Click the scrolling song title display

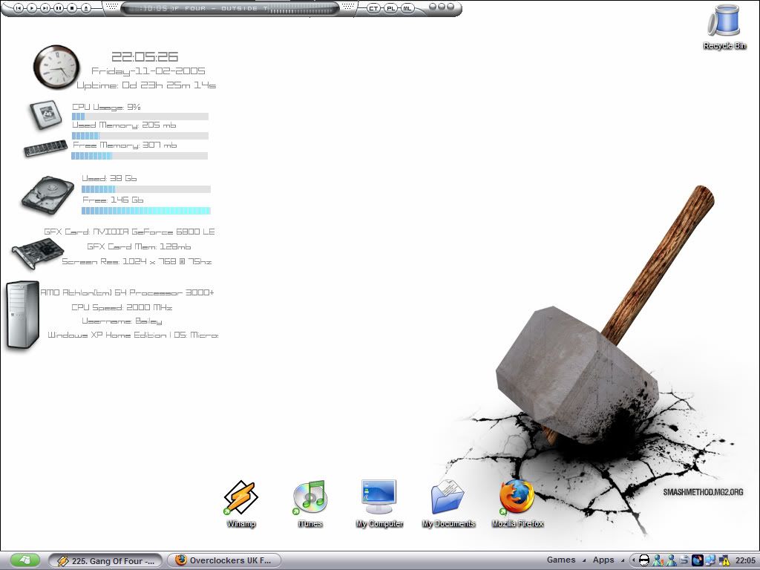coord(220,8)
